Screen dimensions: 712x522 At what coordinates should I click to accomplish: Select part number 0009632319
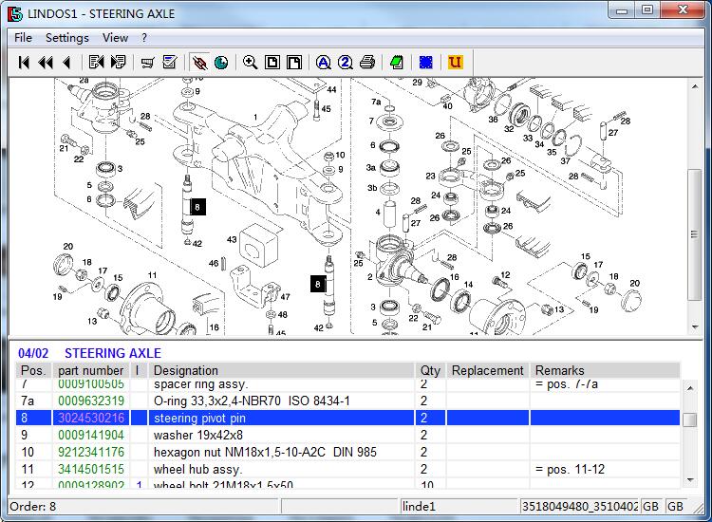point(91,401)
